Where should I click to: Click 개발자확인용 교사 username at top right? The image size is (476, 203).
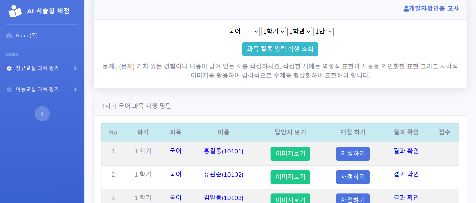434,9
